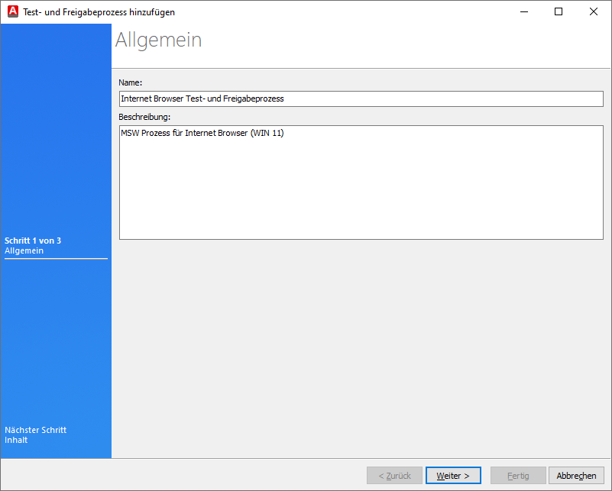Click the 'Allgemein' page heading
Image resolution: width=612 pixels, height=491 pixels.
(158, 40)
